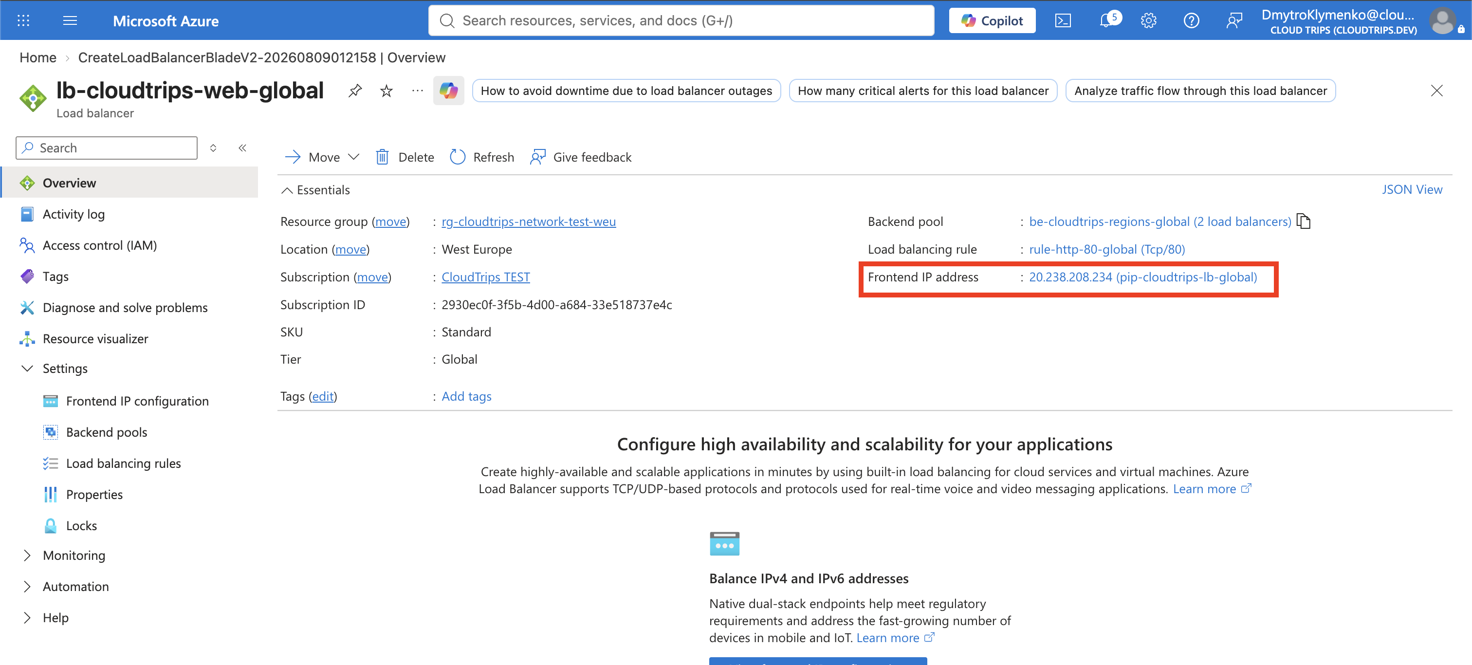Go to Home breadcrumb
The width and height of the screenshot is (1472, 665).
(x=37, y=58)
